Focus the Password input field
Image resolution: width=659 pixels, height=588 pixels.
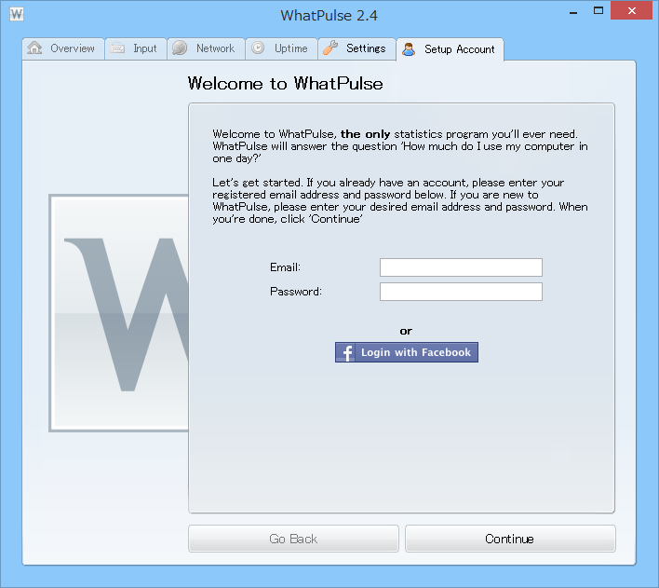(x=461, y=292)
